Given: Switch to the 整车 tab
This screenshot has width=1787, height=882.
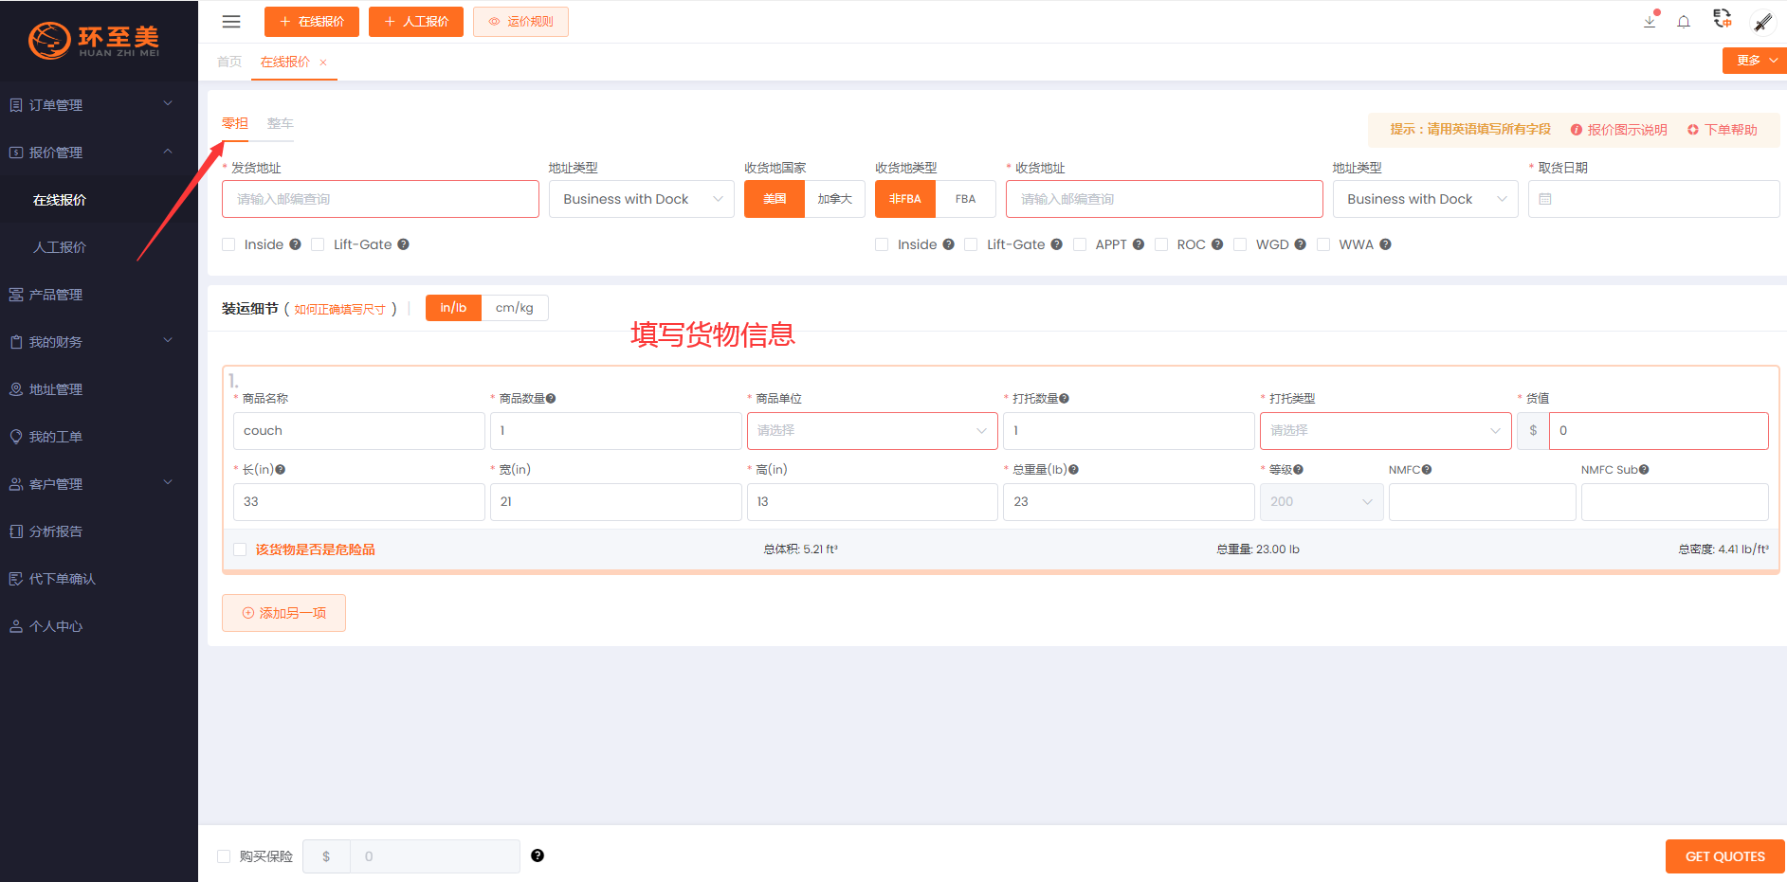Looking at the screenshot, I should [281, 123].
